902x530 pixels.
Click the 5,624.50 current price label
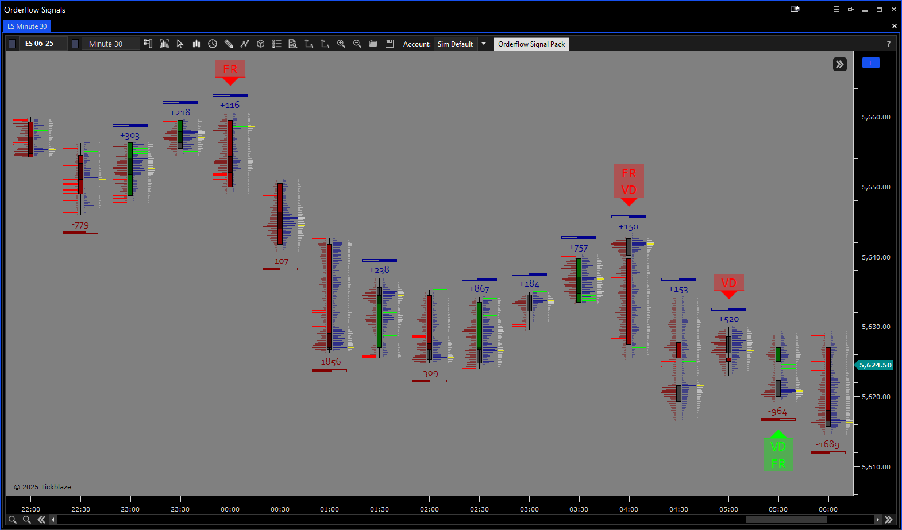point(876,365)
